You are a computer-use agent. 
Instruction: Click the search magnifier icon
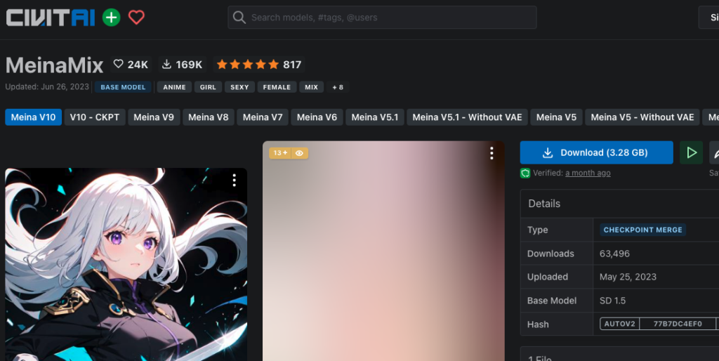[x=239, y=18]
